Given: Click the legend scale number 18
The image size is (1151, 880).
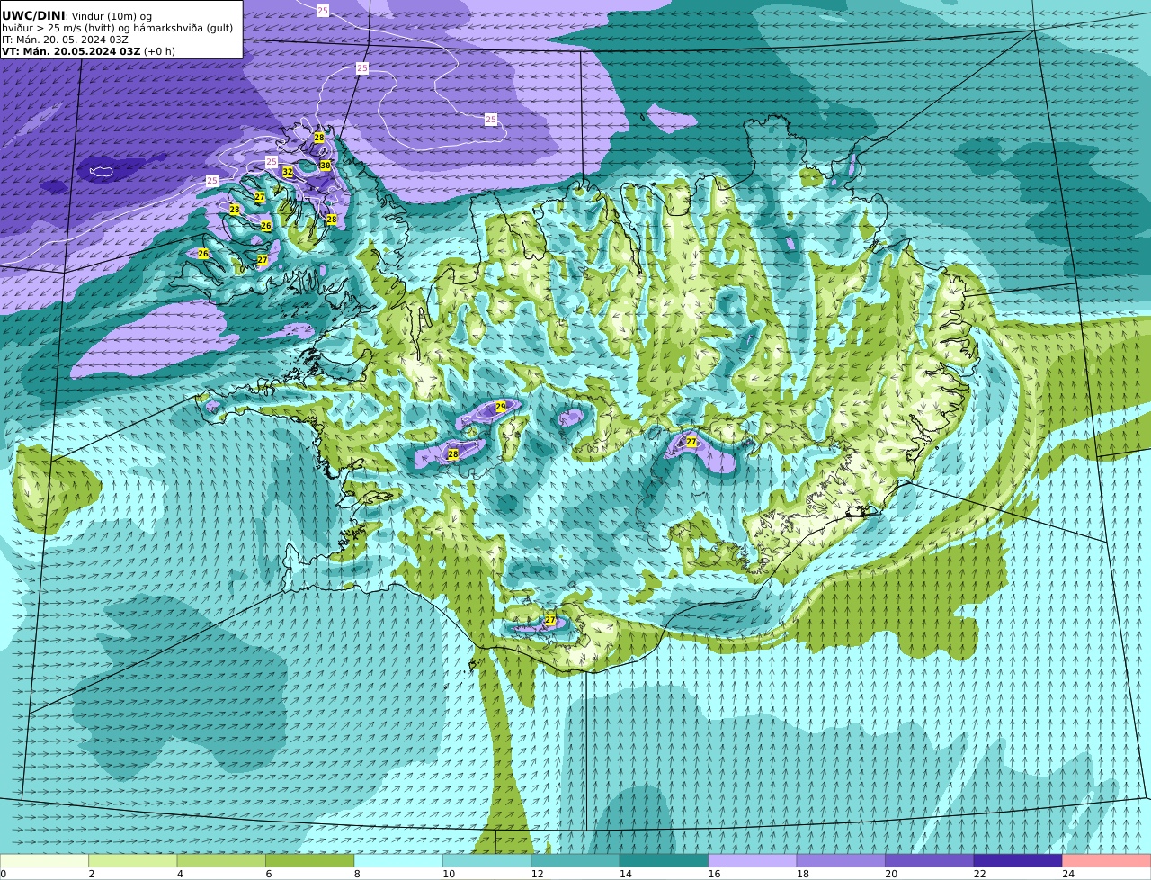Looking at the screenshot, I should (x=803, y=874).
